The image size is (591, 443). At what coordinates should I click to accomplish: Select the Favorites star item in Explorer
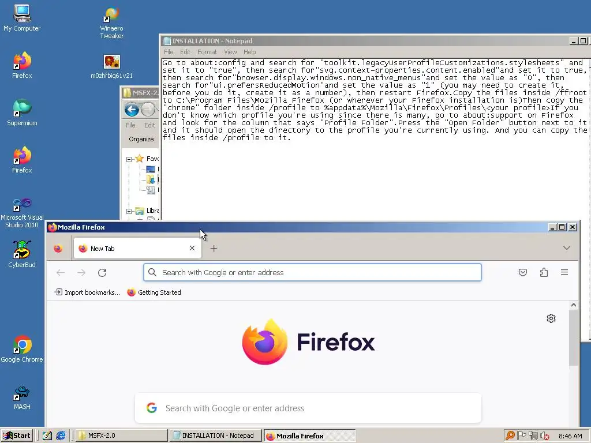(x=147, y=159)
